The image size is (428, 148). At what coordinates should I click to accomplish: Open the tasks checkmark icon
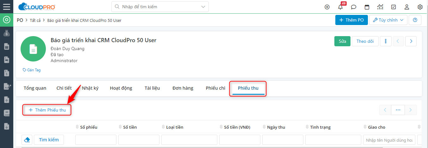pos(394,7)
